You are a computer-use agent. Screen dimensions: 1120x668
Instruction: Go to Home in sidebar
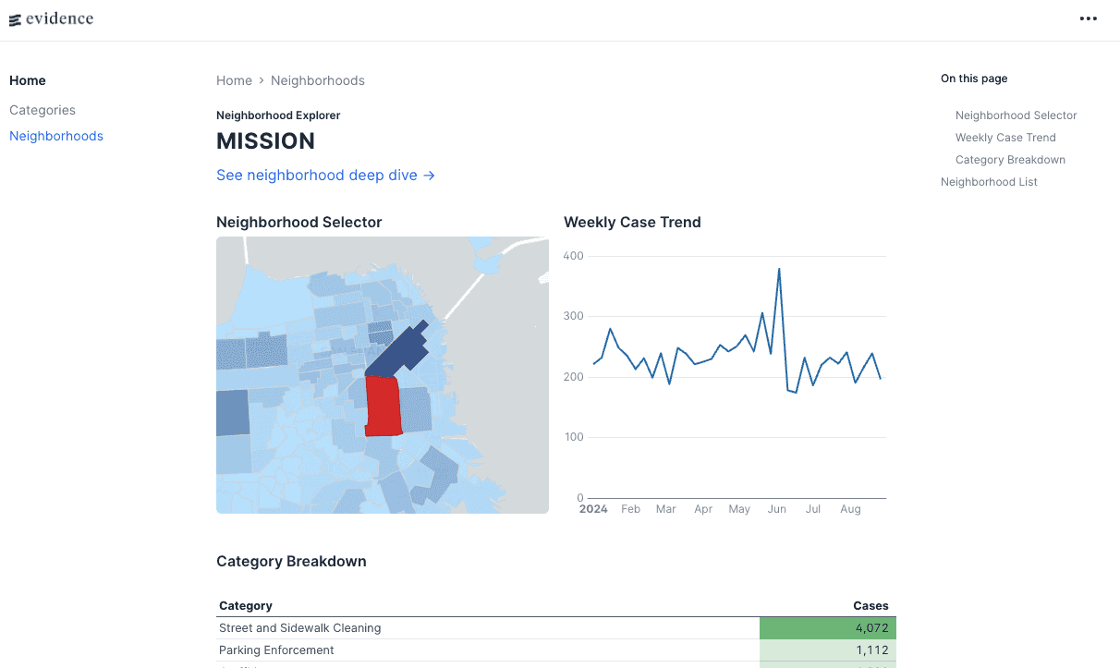click(28, 81)
